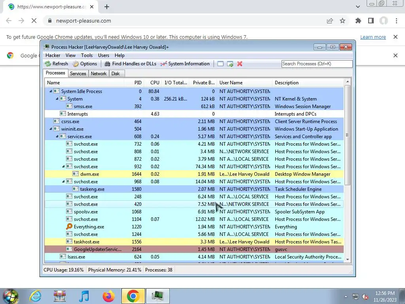Viewport: 405px width, 304px height.
Task: Click the Chrome share page icon
Action: (330, 21)
